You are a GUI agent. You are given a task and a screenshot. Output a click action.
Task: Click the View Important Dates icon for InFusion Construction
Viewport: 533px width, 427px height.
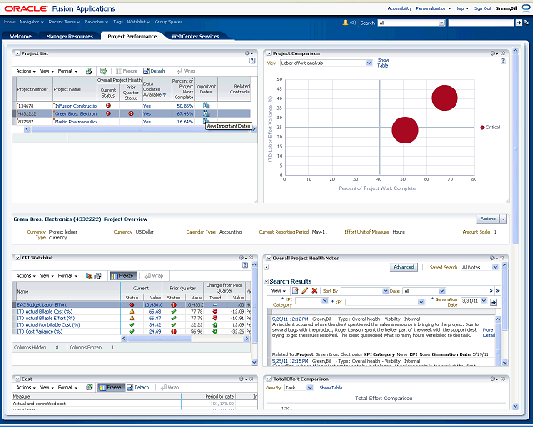pos(206,106)
